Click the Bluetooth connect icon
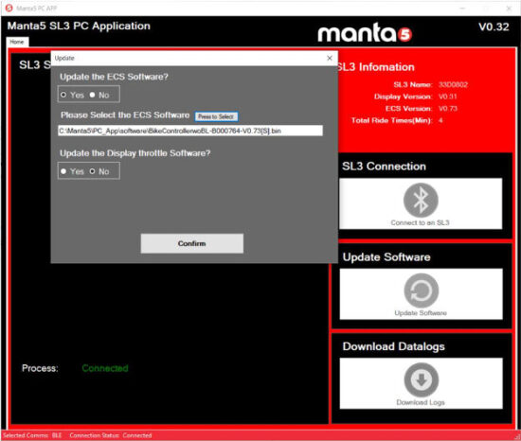Viewport: 521px width, 441px height. 421,200
